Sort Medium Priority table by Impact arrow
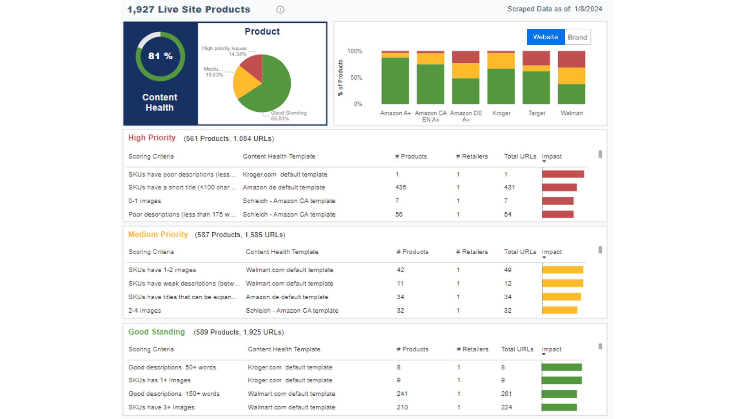The width and height of the screenshot is (734, 419). pyautogui.click(x=544, y=257)
